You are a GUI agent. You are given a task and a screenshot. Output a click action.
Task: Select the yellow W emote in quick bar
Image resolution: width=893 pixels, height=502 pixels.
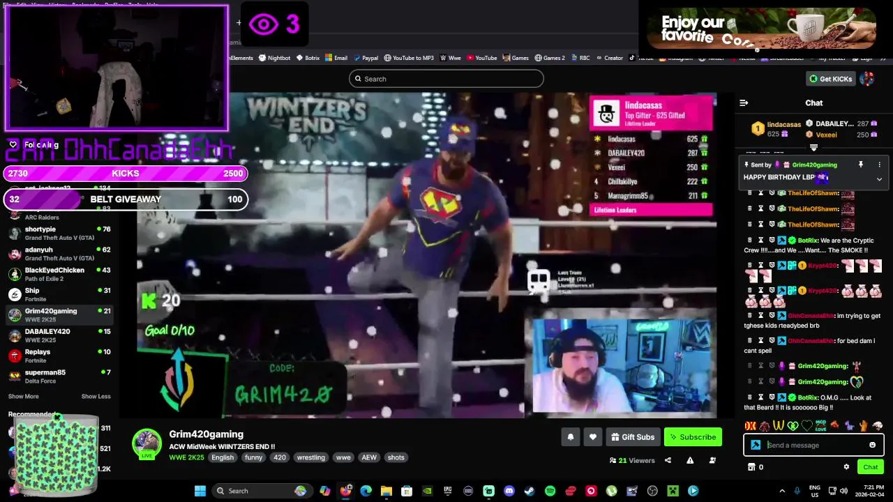click(779, 425)
